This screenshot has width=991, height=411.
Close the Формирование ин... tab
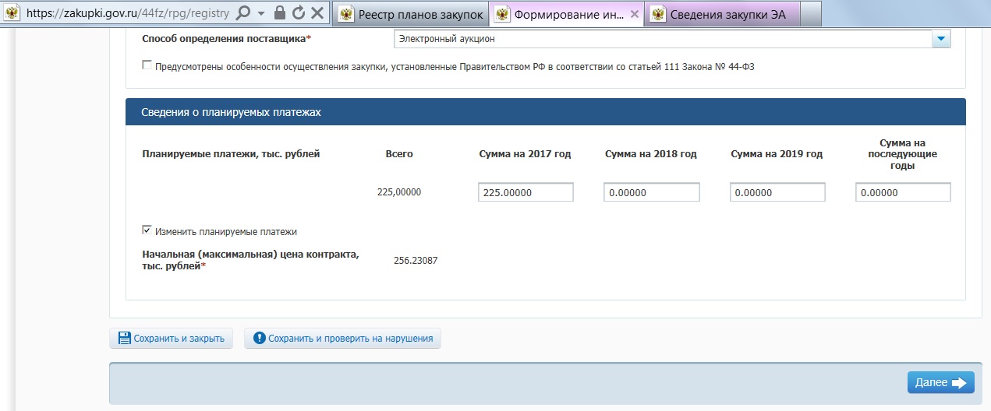[x=635, y=13]
